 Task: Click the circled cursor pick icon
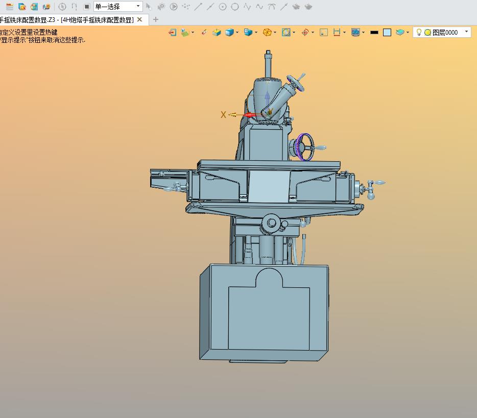(x=62, y=7)
